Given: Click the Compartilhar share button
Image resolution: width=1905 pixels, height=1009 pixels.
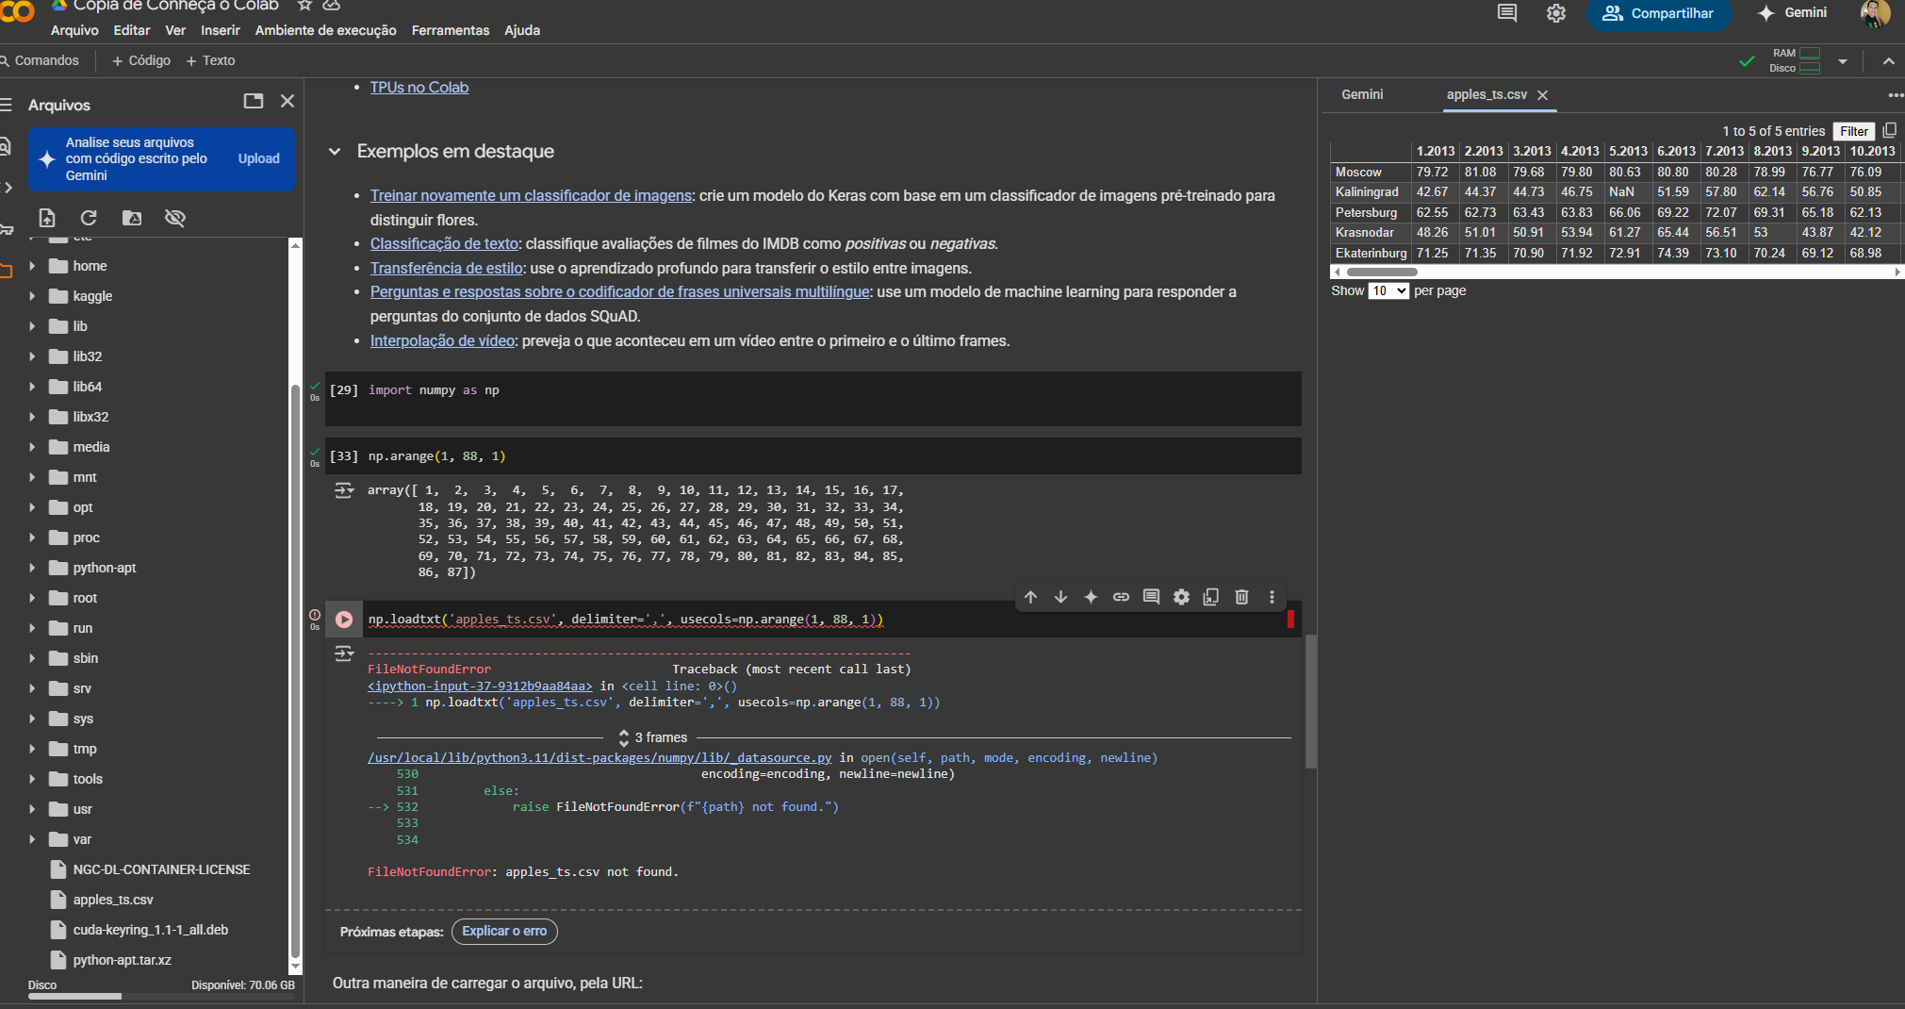Looking at the screenshot, I should (x=1659, y=13).
